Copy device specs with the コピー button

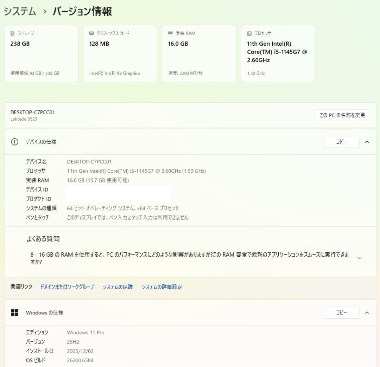tap(341, 142)
